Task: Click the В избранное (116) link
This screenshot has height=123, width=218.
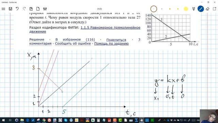Action: coord(75,40)
